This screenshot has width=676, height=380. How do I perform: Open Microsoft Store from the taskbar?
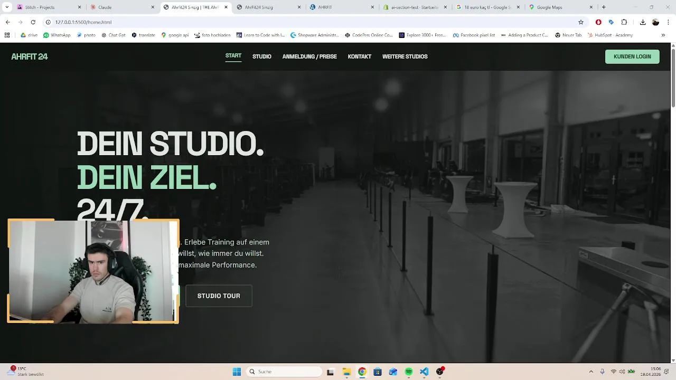tap(378, 372)
